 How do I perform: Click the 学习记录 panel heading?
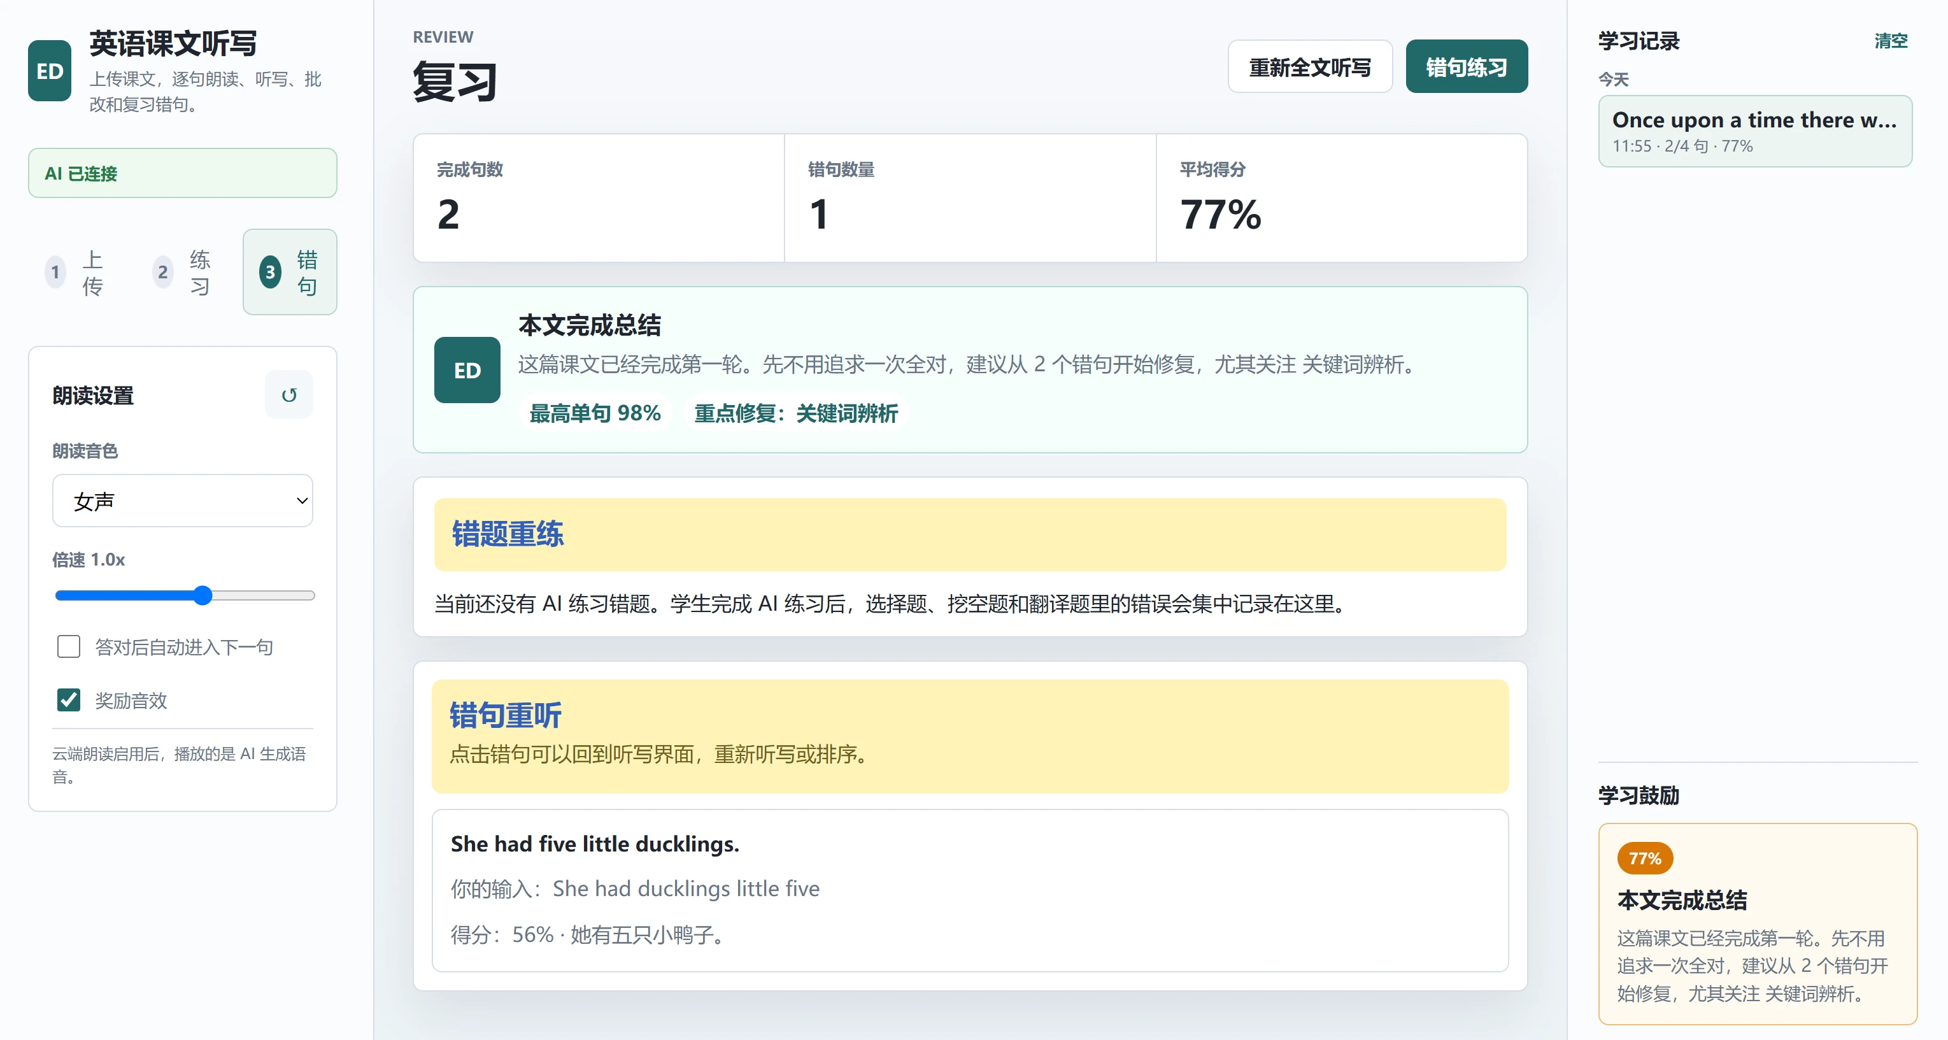pyautogui.click(x=1638, y=41)
